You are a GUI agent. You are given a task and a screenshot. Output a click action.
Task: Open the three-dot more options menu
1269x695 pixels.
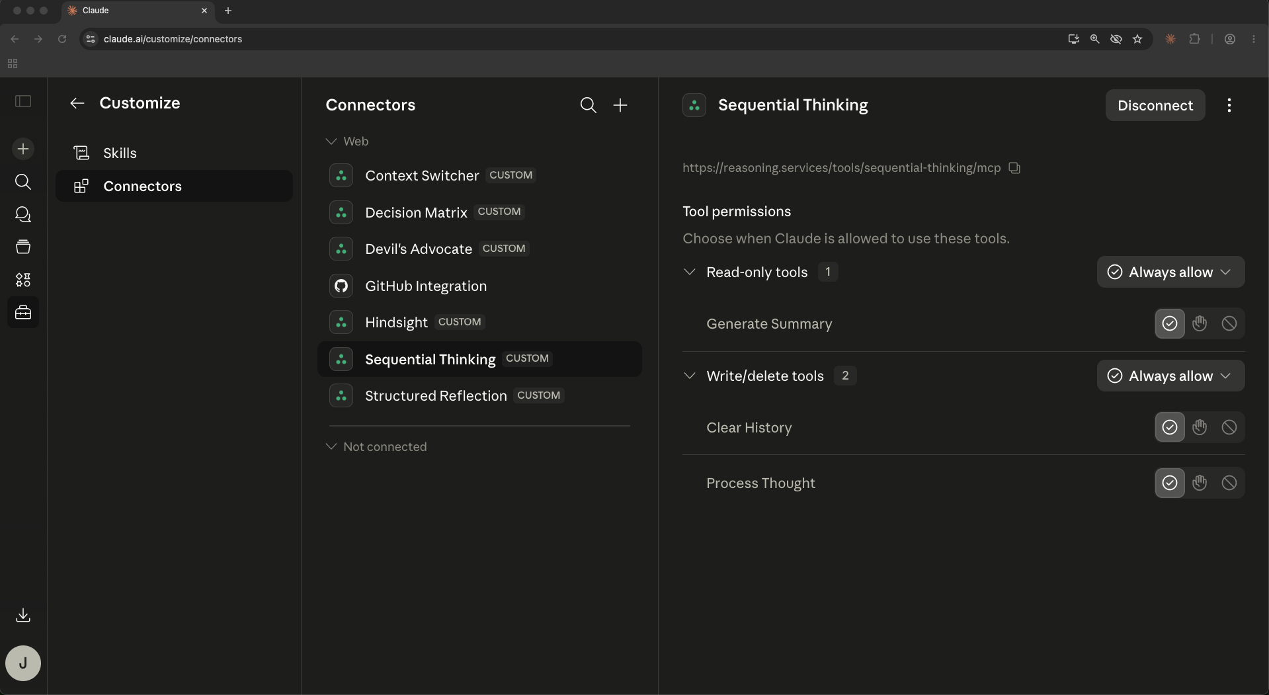(x=1229, y=105)
